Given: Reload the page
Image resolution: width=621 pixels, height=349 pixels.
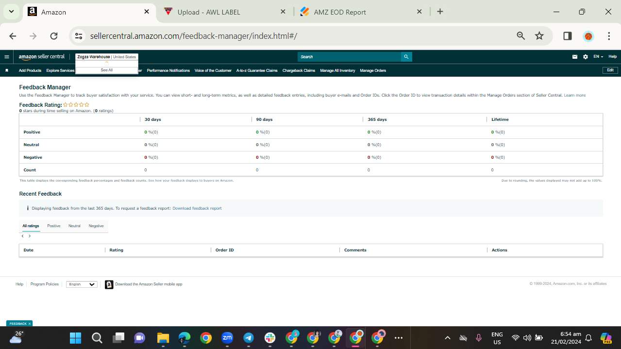Looking at the screenshot, I should point(54,36).
